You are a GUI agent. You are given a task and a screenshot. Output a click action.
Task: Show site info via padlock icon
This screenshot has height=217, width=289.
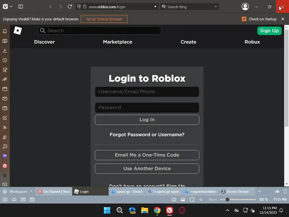(x=85, y=7)
